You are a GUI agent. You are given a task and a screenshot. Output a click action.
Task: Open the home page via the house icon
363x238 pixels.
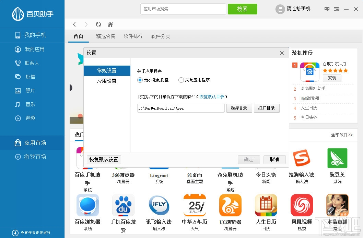(x=110, y=24)
